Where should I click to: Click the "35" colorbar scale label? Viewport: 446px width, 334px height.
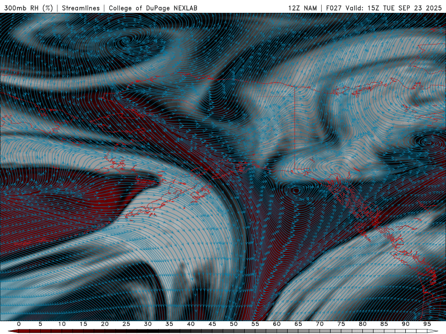pos(169,324)
